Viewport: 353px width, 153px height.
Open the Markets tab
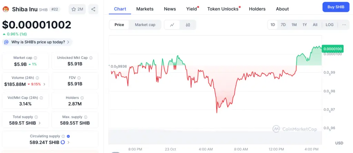tap(145, 9)
